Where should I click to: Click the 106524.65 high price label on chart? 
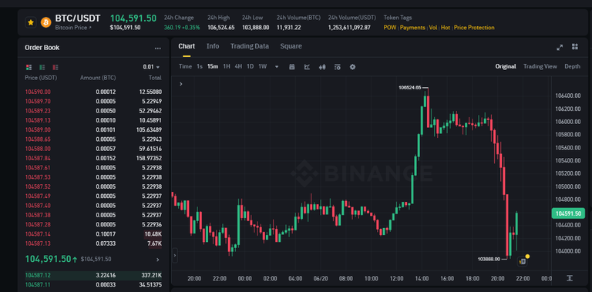pos(409,88)
